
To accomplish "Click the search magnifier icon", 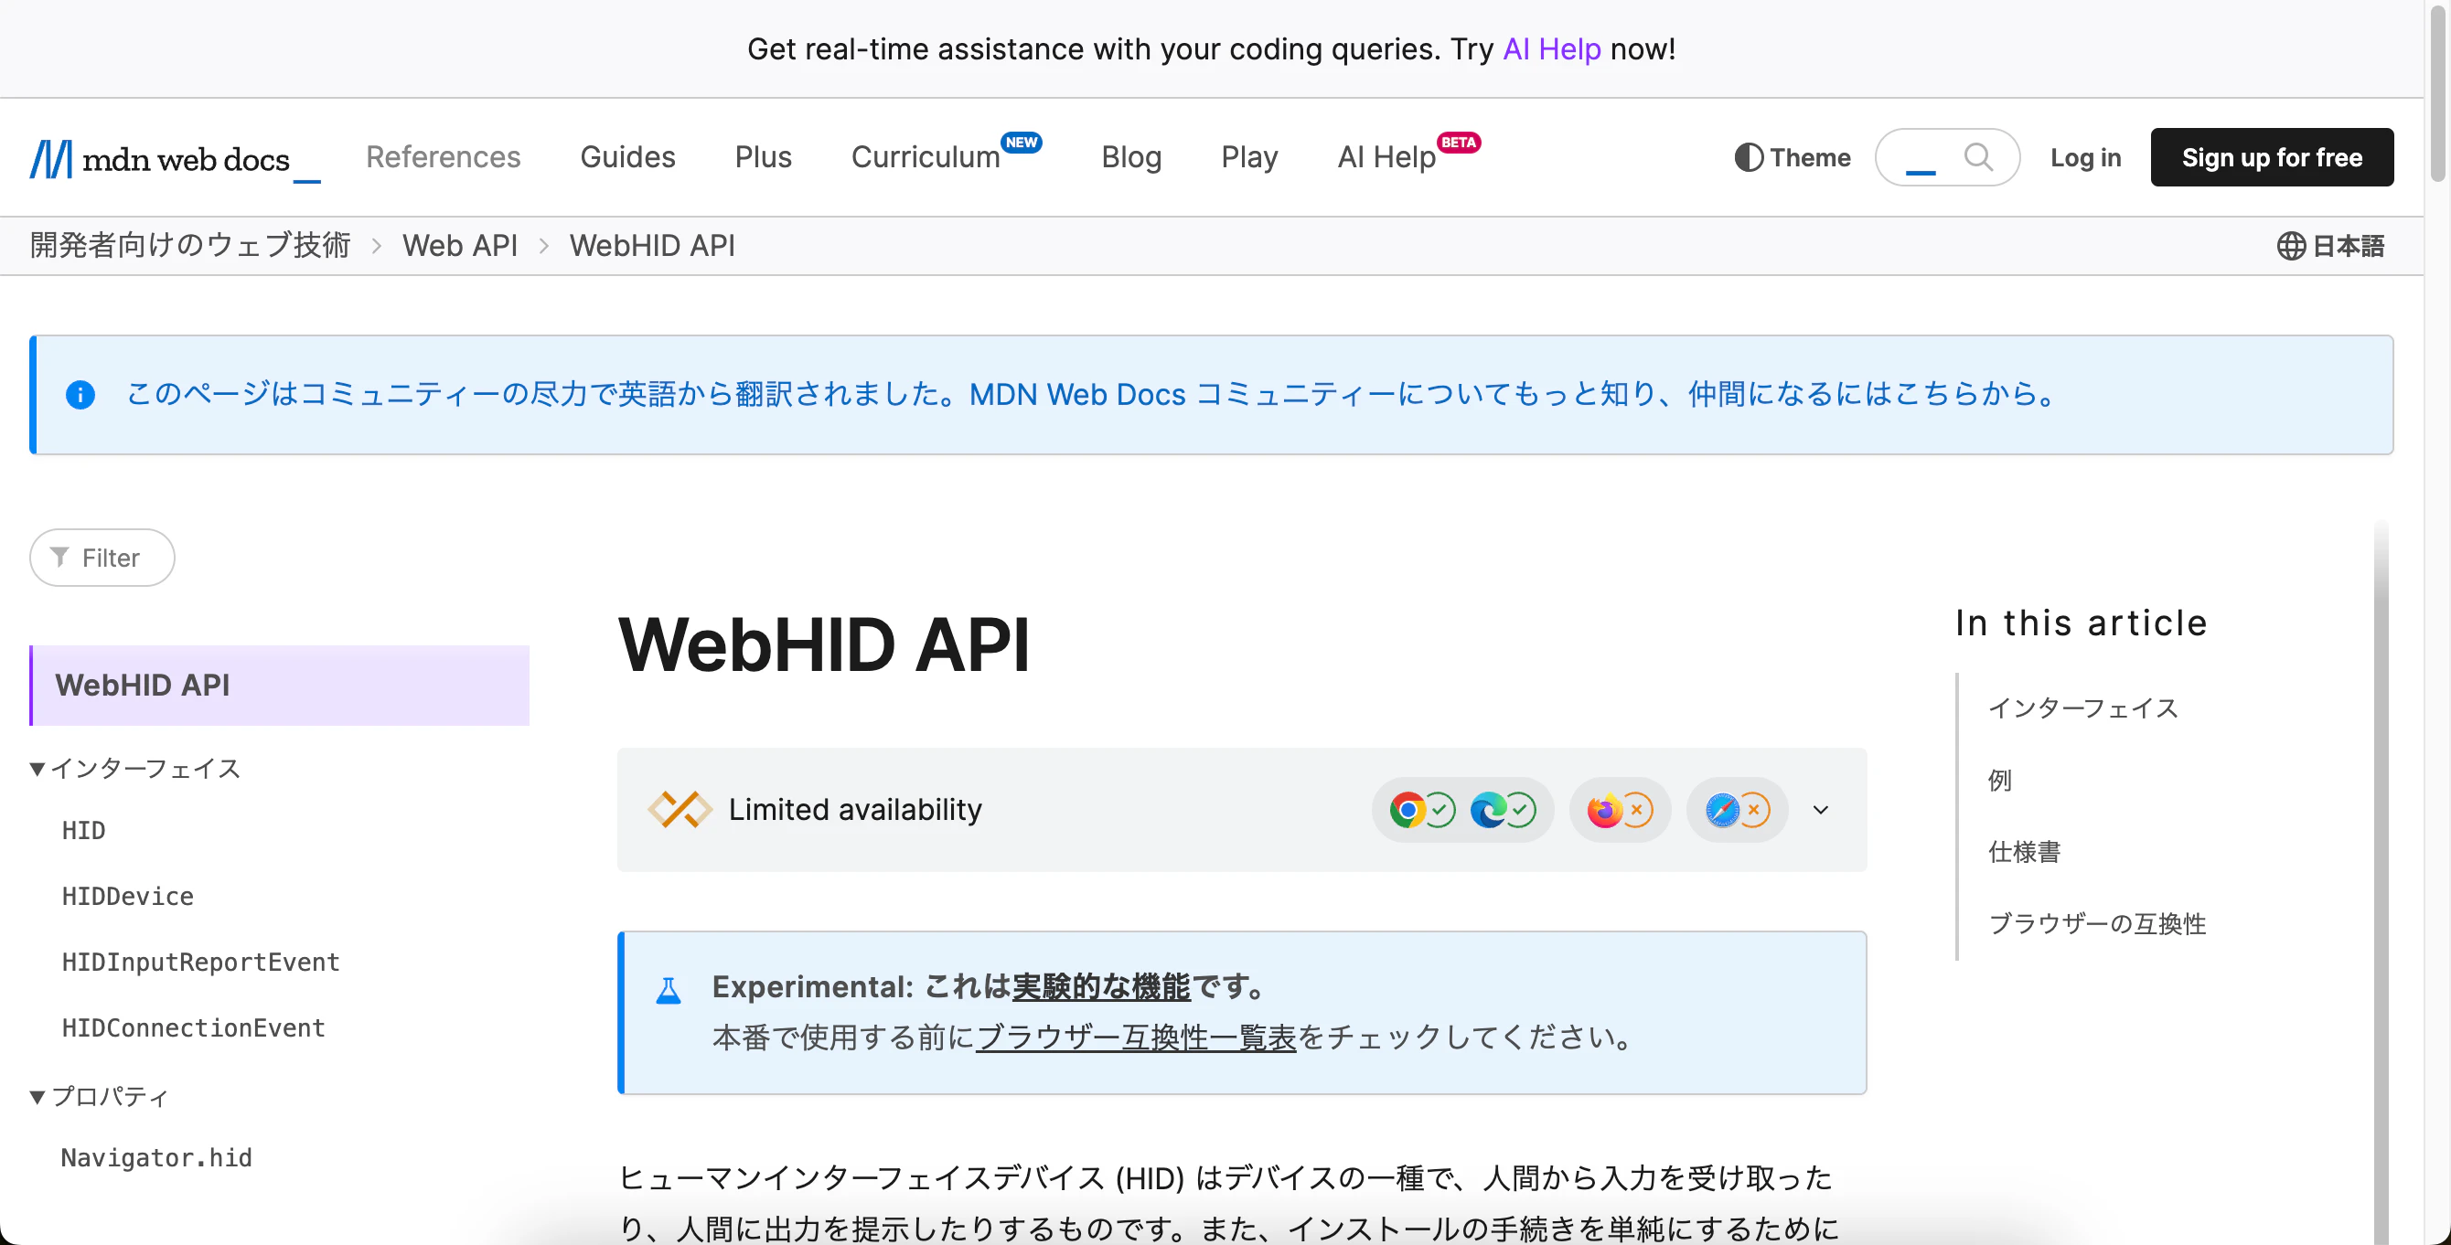I will (1978, 157).
